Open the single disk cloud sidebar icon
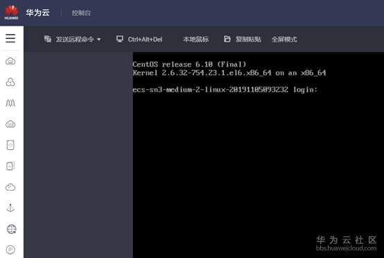384x258 pixels. click(x=10, y=145)
